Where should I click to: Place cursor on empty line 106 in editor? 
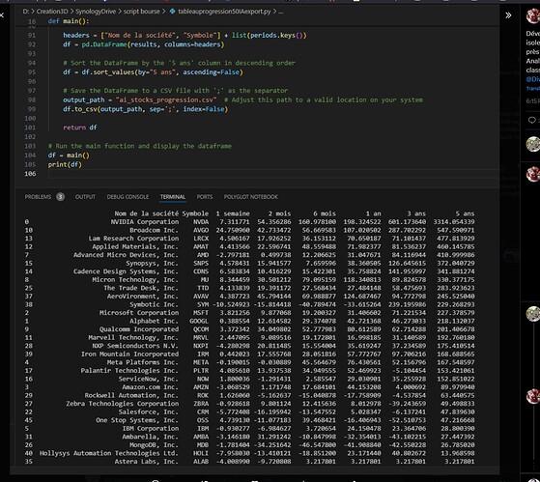tap(272, 174)
